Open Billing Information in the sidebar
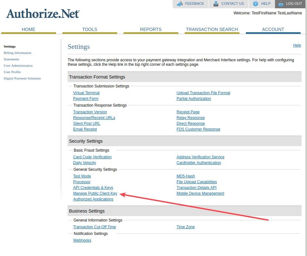This screenshot has height=256, width=307. click(17, 53)
